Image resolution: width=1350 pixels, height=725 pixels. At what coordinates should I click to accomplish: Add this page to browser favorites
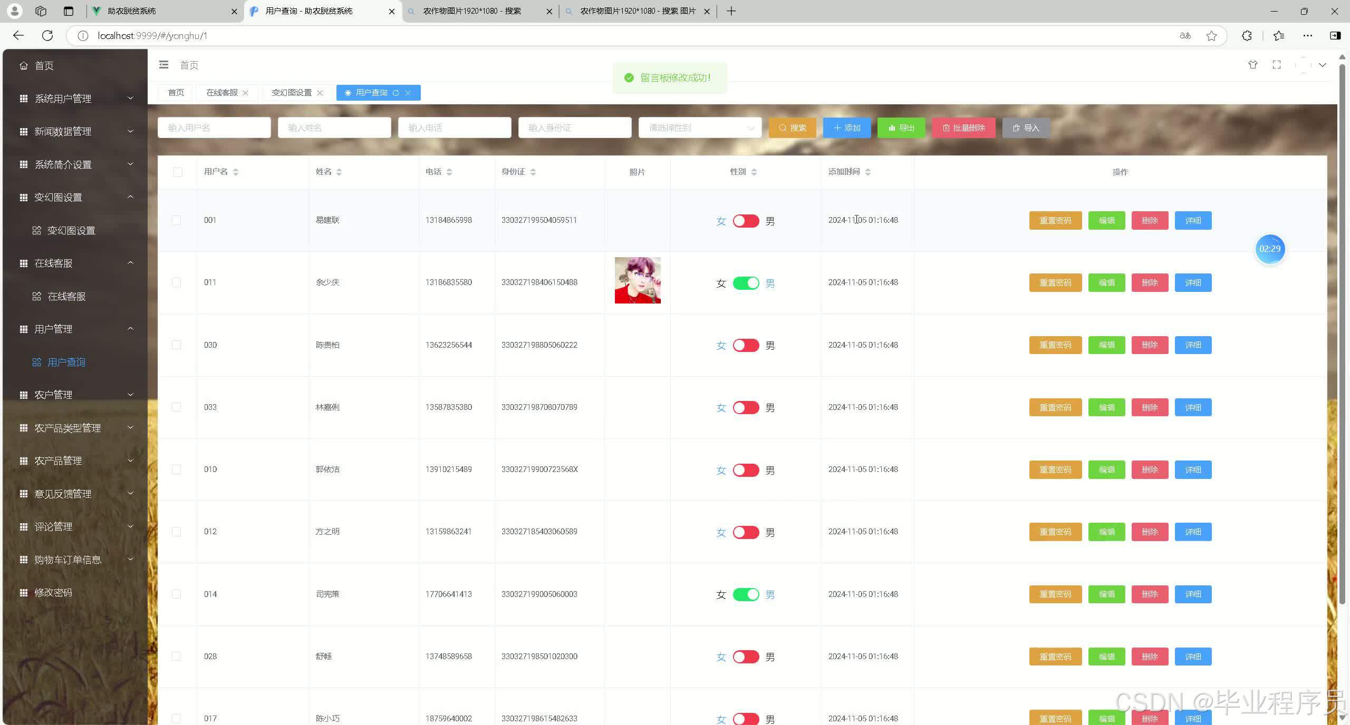(x=1212, y=35)
